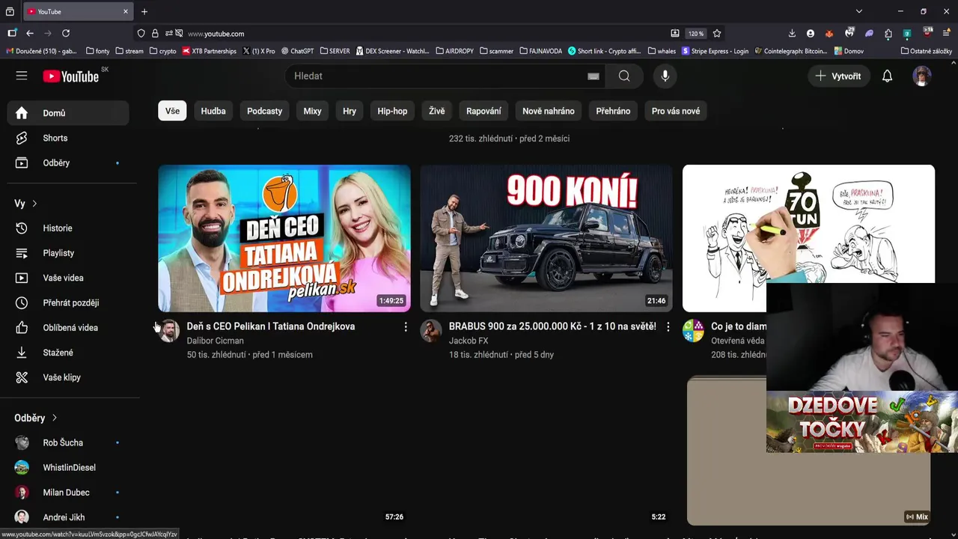Select the Podcasty filter chip
Viewport: 958px width, 539px height.
click(265, 111)
